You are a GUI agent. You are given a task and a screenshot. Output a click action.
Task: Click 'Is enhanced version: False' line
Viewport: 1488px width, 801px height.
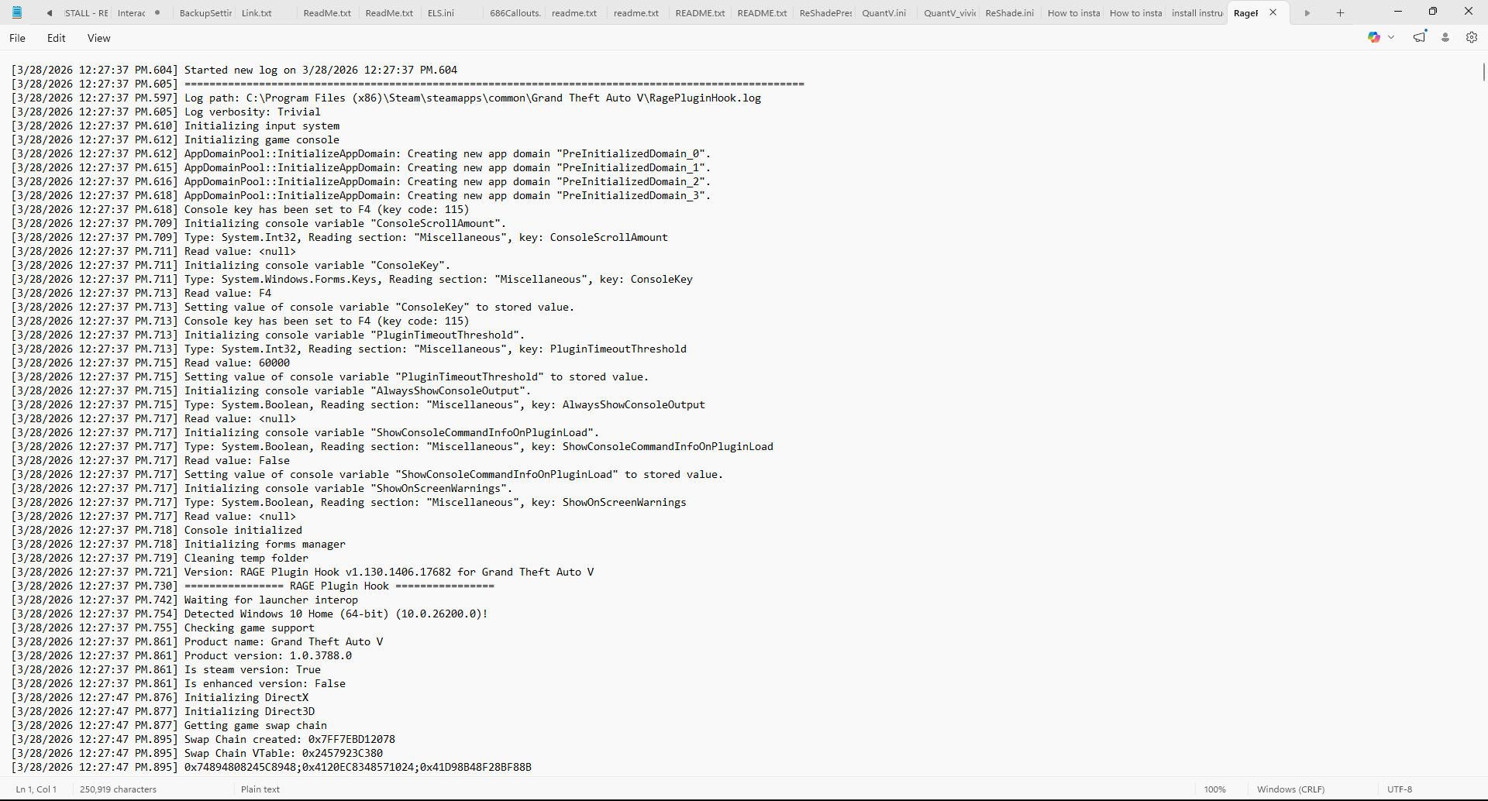coord(178,683)
